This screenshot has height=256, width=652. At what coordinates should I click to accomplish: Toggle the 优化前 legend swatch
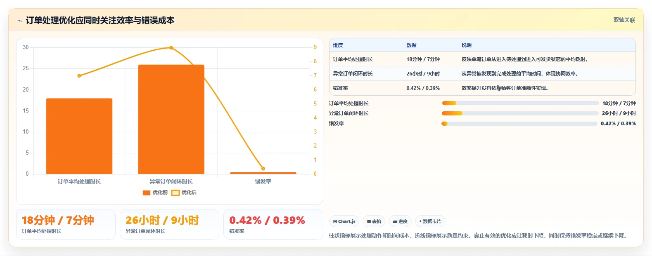click(147, 193)
